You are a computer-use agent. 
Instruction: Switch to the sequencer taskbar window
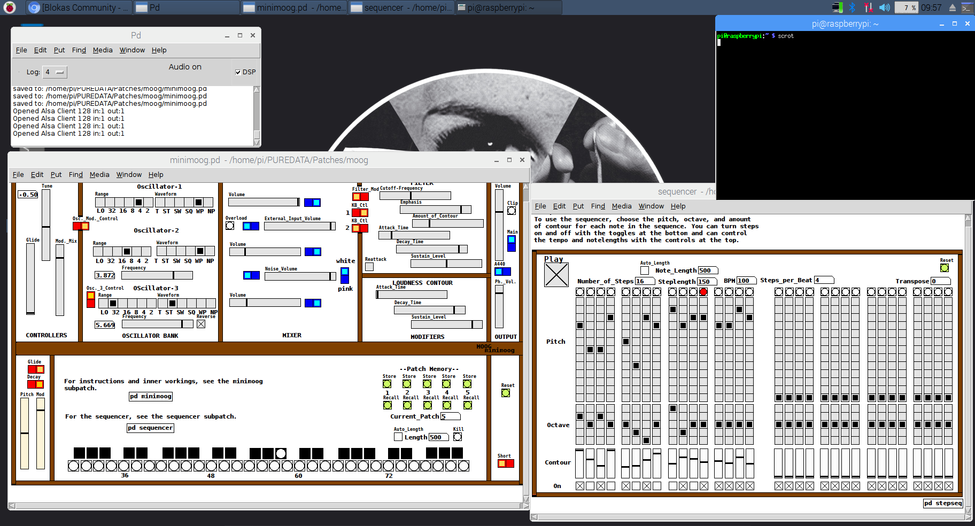tap(401, 7)
